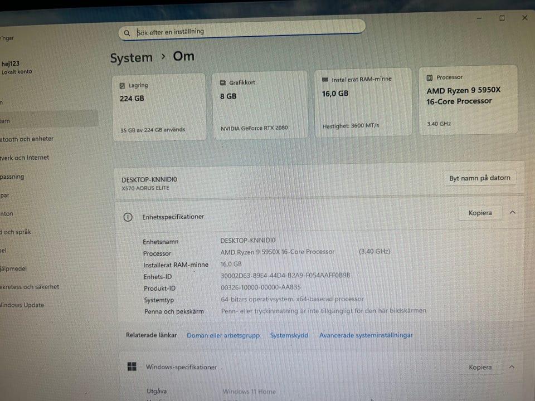535x401 pixels.
Task: Open the Lagring 224 GB card
Action: click(159, 107)
